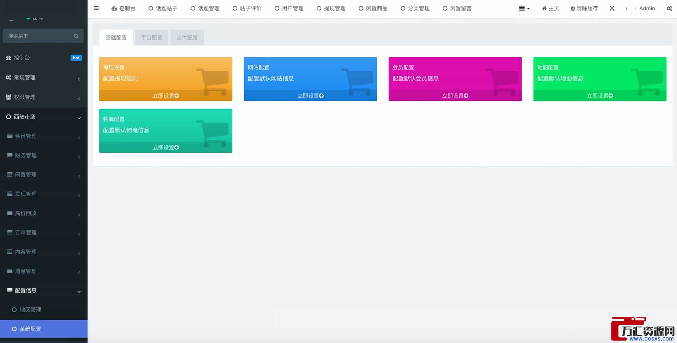677x343 pixels.
Task: Open the settings gears icon at top right
Action: pos(669,8)
